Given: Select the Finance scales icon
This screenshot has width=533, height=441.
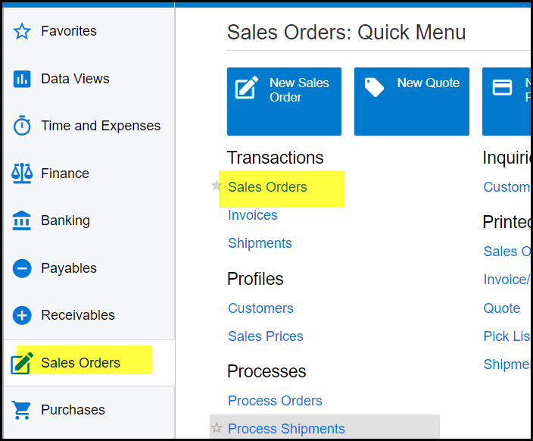Looking at the screenshot, I should coord(23,174).
